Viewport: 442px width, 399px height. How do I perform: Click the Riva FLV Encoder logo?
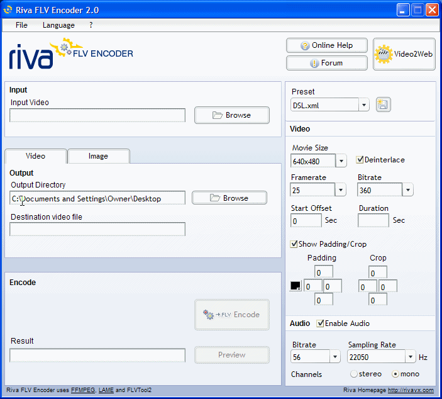coord(71,53)
